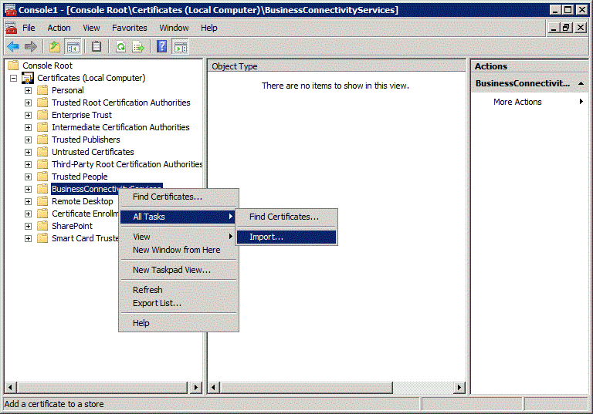Click the blue Help question mark icon

162,47
